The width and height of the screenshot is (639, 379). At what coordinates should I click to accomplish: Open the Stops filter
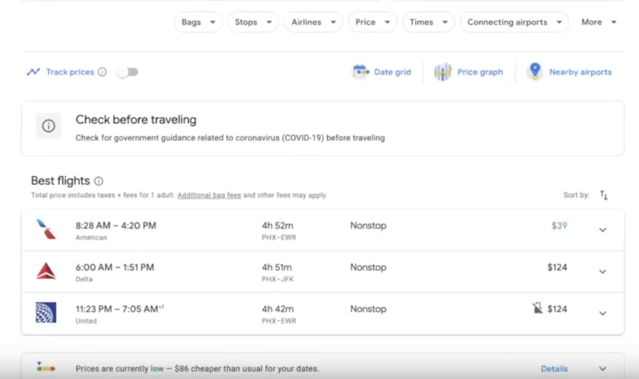(253, 22)
